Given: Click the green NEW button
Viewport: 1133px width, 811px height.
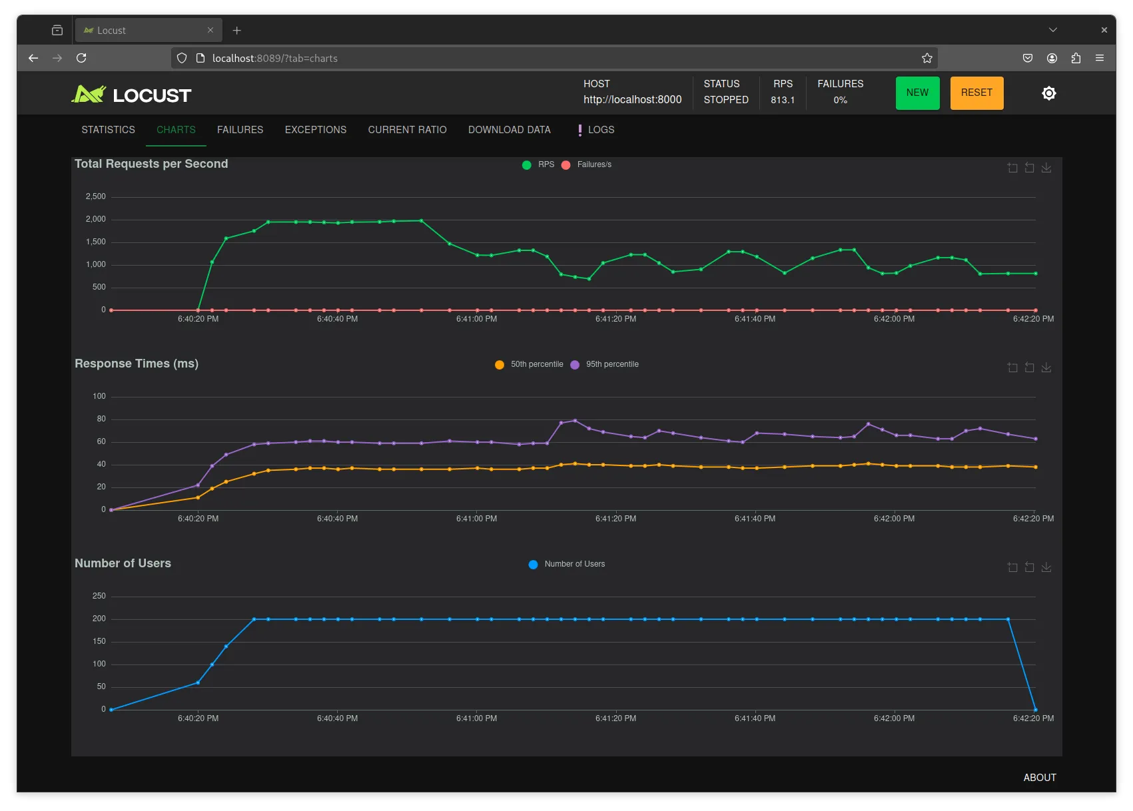Looking at the screenshot, I should [x=917, y=93].
